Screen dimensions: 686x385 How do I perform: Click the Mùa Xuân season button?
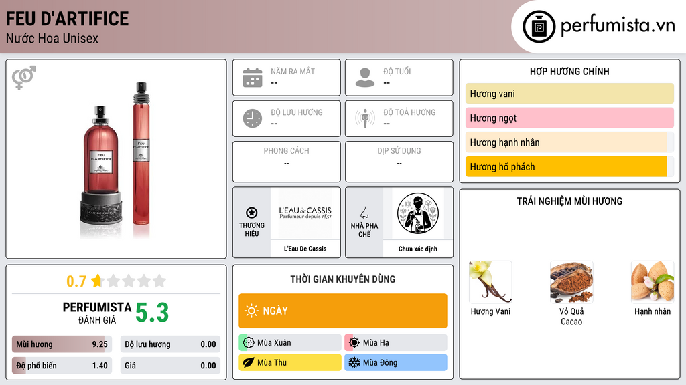click(x=289, y=343)
